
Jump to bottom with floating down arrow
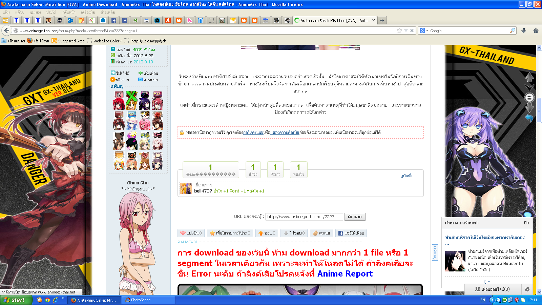coord(529,108)
